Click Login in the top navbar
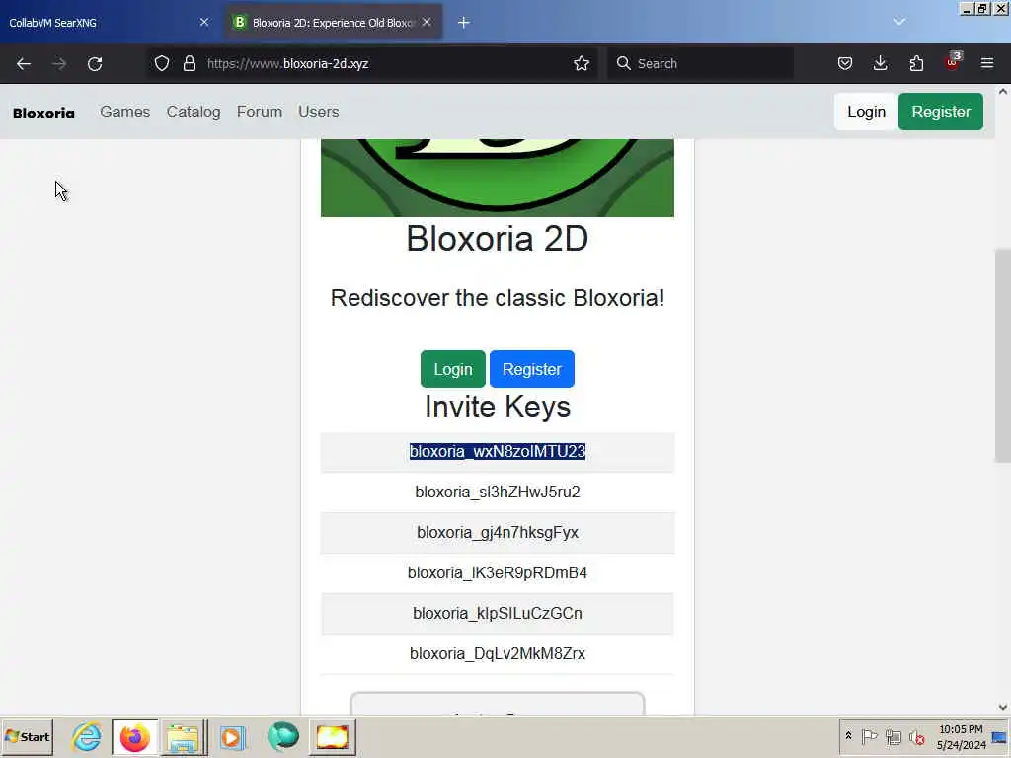This screenshot has width=1011, height=758. coord(866,112)
